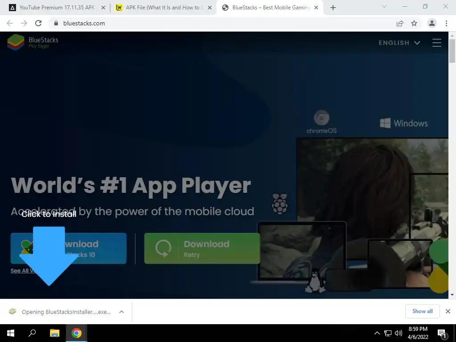
Task: Open Chrome's three-dot menu
Action: coord(446,23)
